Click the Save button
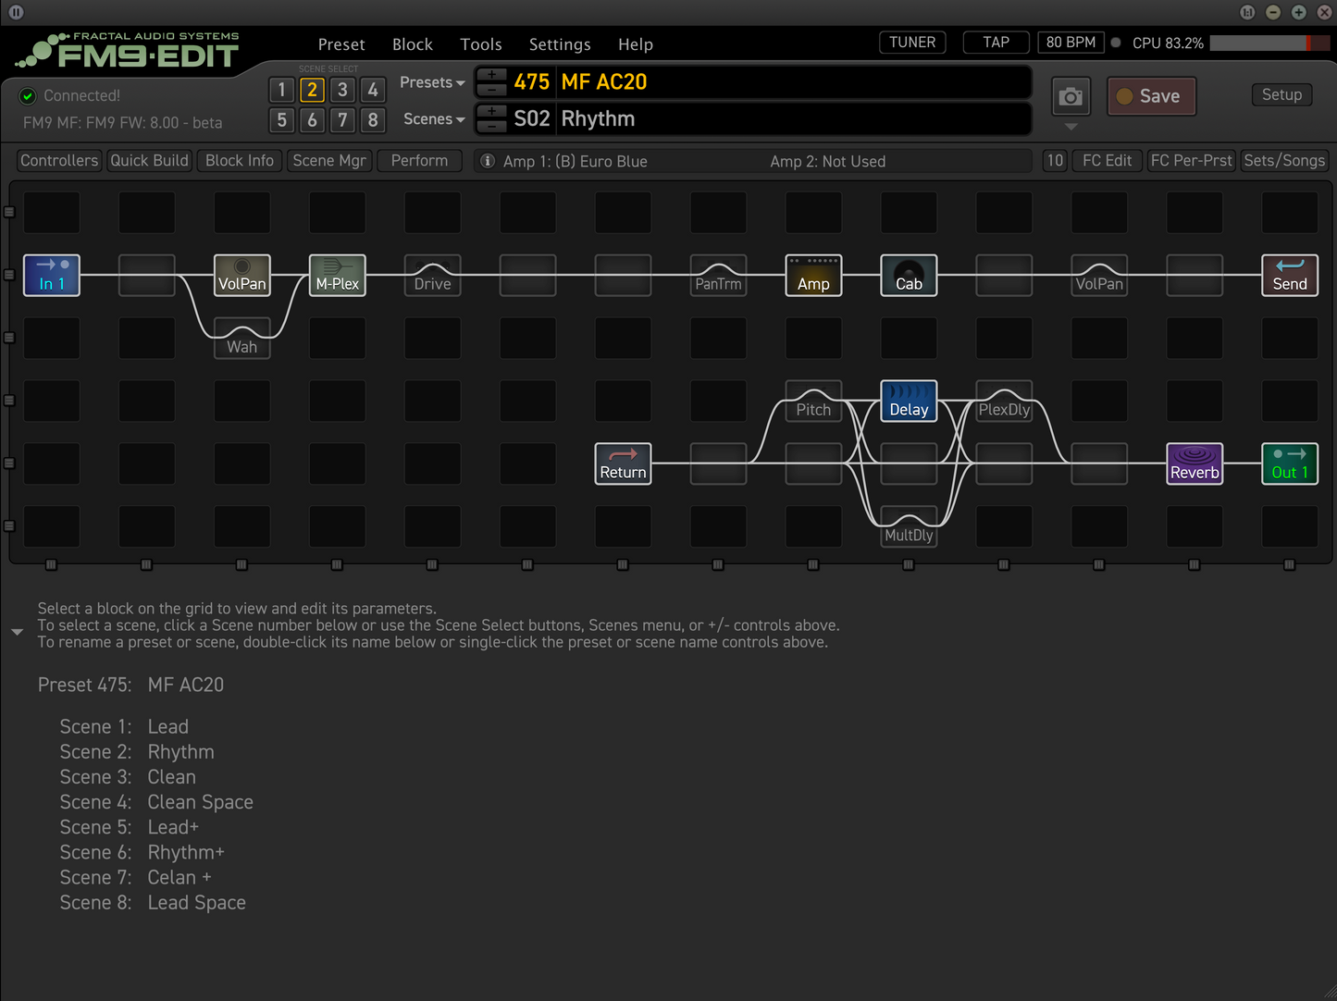 pos(1151,96)
